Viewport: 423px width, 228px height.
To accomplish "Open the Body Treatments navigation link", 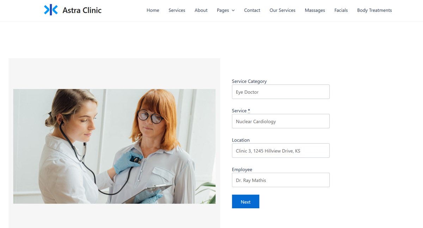I will pos(374,10).
